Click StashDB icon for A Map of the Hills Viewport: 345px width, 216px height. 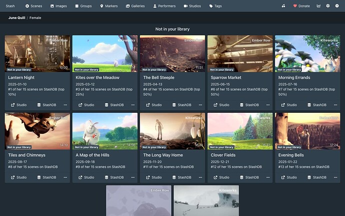tap(106, 177)
